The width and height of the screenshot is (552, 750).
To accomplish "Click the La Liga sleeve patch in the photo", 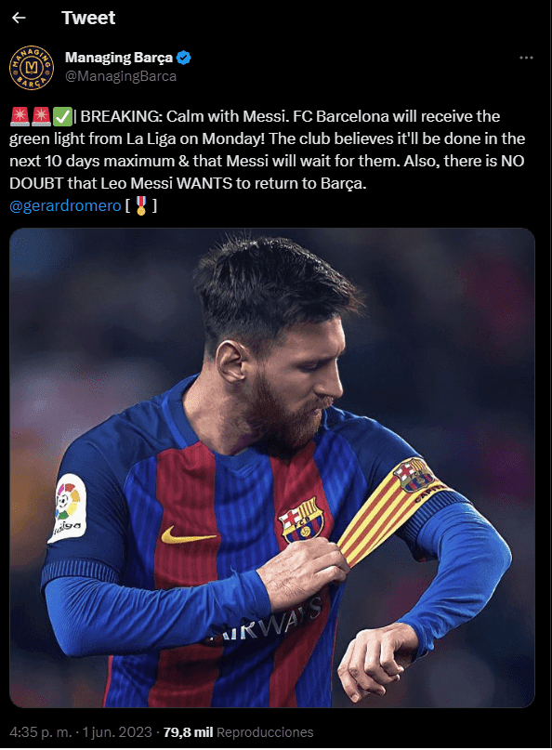I will click(x=68, y=508).
